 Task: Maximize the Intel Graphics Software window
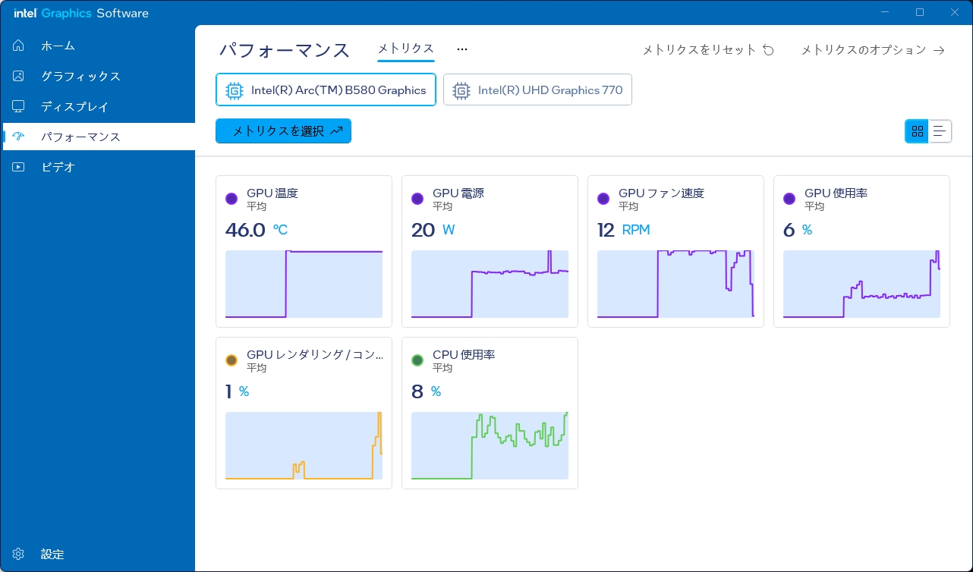pos(920,12)
